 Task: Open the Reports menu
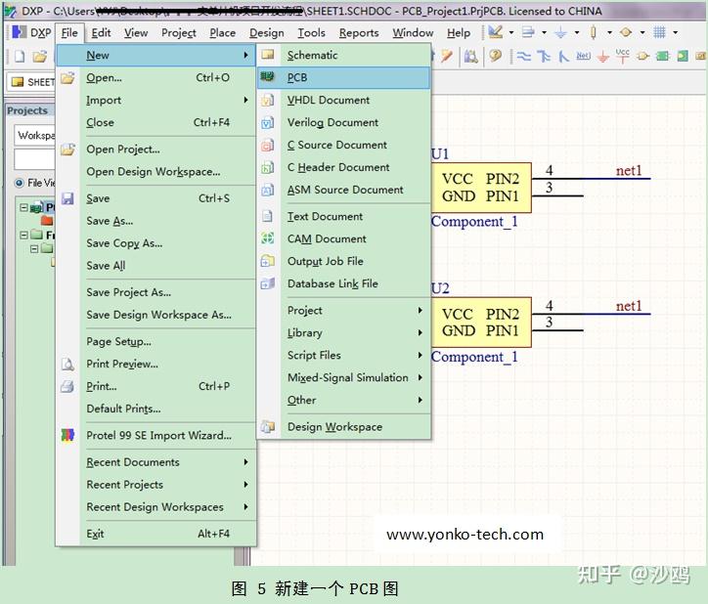(x=359, y=33)
